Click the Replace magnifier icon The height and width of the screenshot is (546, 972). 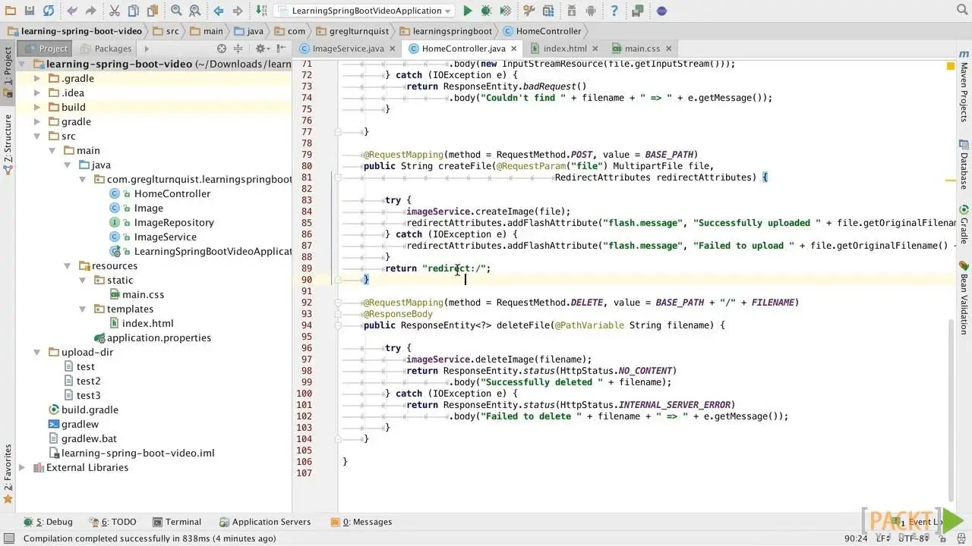coord(195,11)
